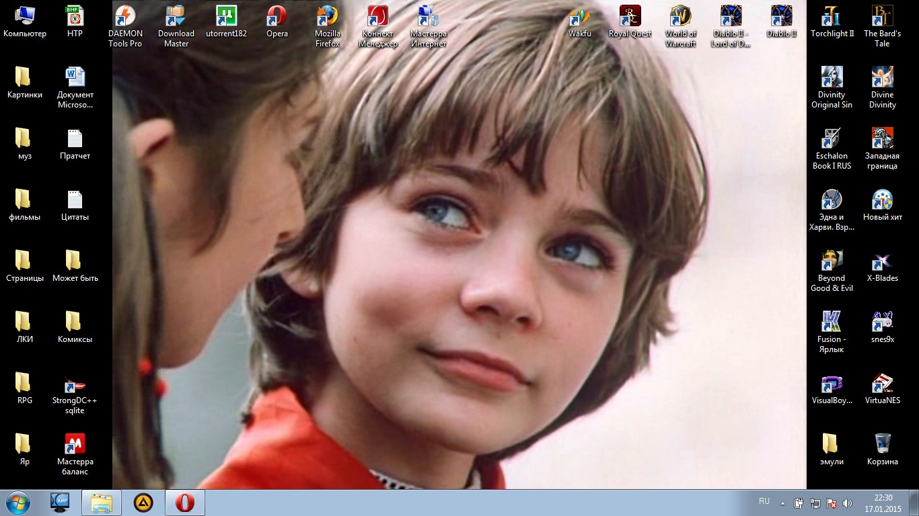Click the муз folder icon
Screen dimensions: 919x516
25,144
